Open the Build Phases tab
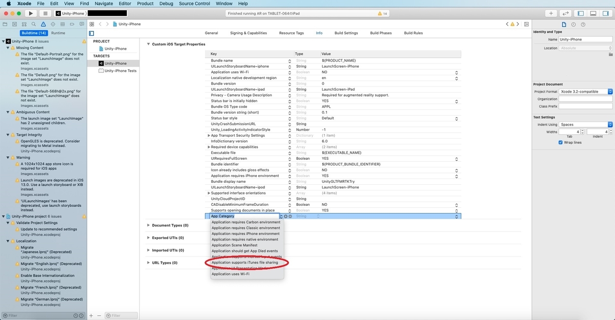This screenshot has width=615, height=320. point(381,33)
